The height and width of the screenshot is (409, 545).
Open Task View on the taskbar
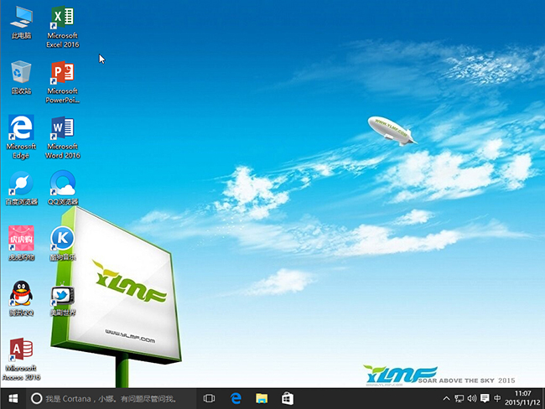pos(210,398)
